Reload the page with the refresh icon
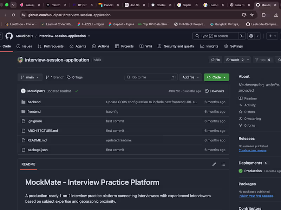 (14, 15)
